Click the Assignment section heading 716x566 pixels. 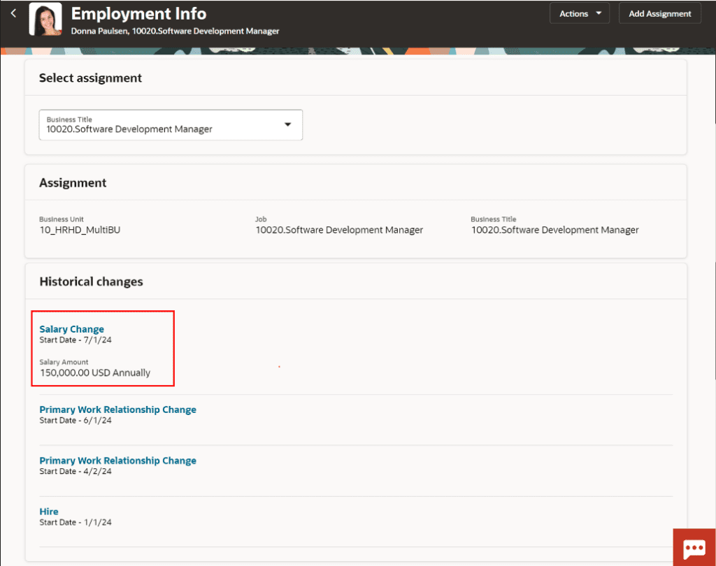pos(73,183)
